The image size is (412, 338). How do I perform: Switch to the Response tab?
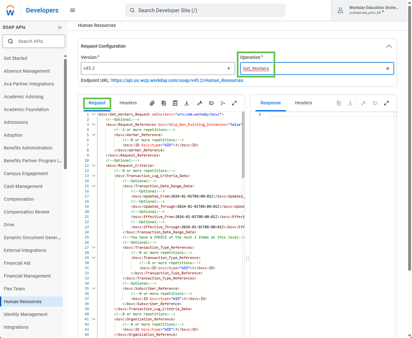[271, 103]
